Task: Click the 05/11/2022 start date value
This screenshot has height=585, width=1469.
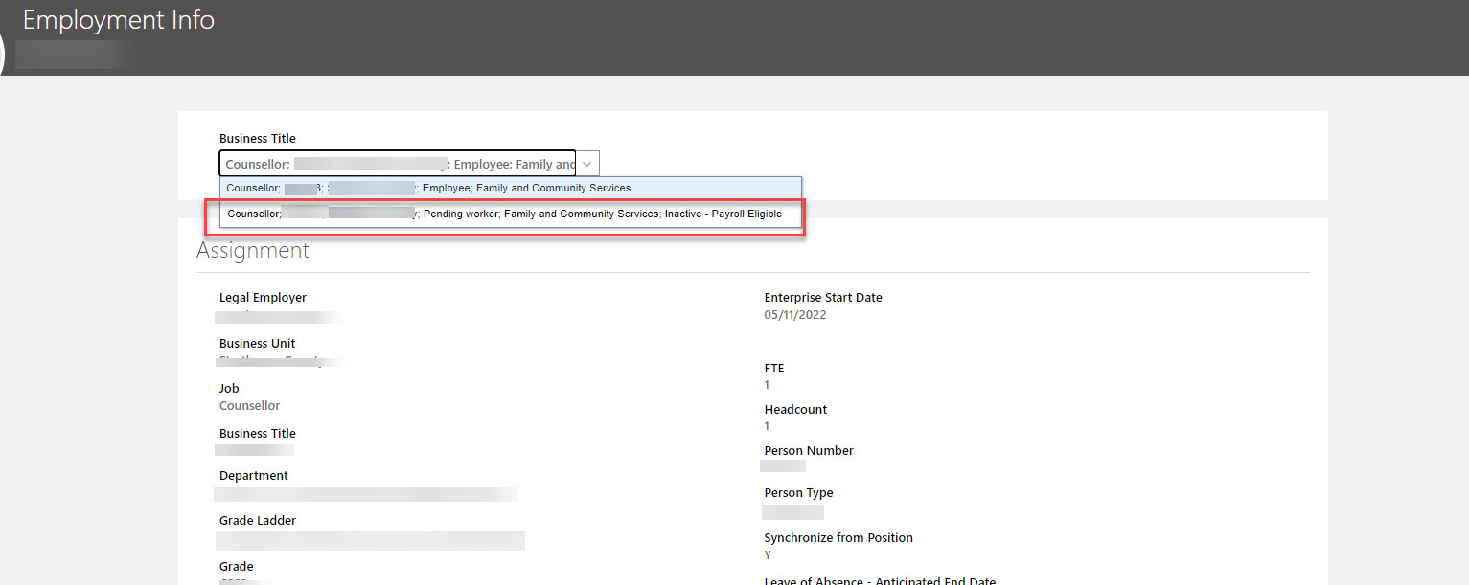Action: click(795, 315)
